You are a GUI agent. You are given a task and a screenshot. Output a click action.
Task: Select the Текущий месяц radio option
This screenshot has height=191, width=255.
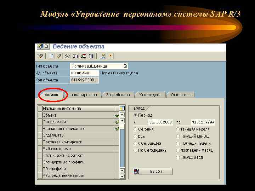(177, 136)
